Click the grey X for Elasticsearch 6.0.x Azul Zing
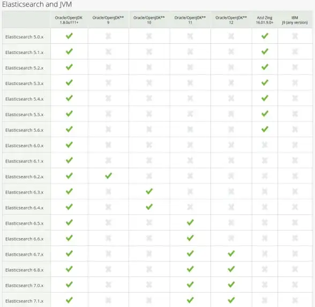Screen dimensions: 315x307 coord(265,145)
